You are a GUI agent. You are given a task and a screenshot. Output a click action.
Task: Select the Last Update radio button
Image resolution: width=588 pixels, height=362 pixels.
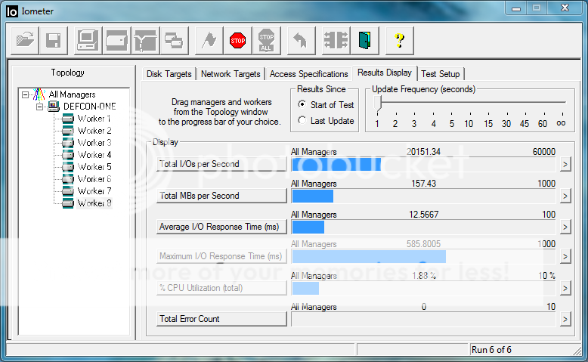[x=302, y=121]
